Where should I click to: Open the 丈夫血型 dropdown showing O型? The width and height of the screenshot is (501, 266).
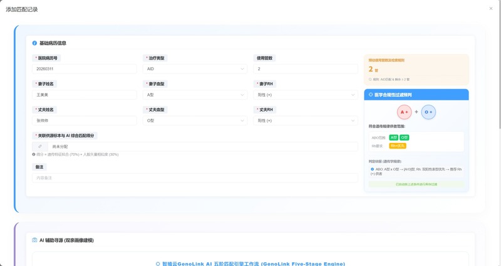(195, 120)
